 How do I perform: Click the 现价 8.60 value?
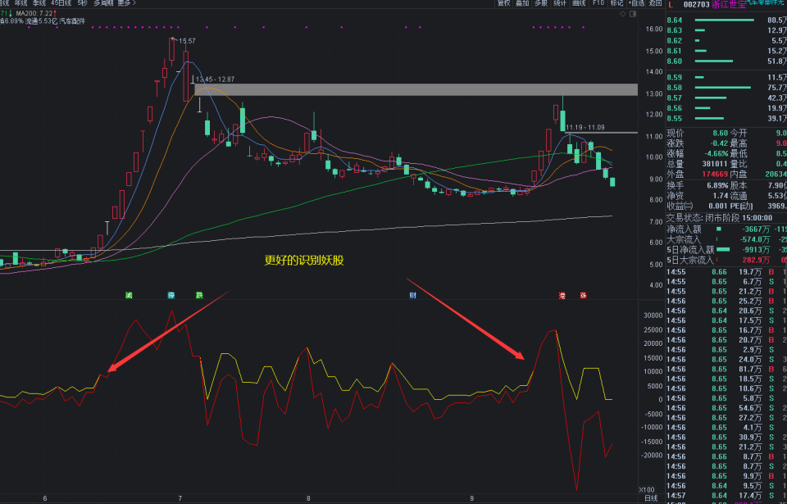click(x=721, y=133)
